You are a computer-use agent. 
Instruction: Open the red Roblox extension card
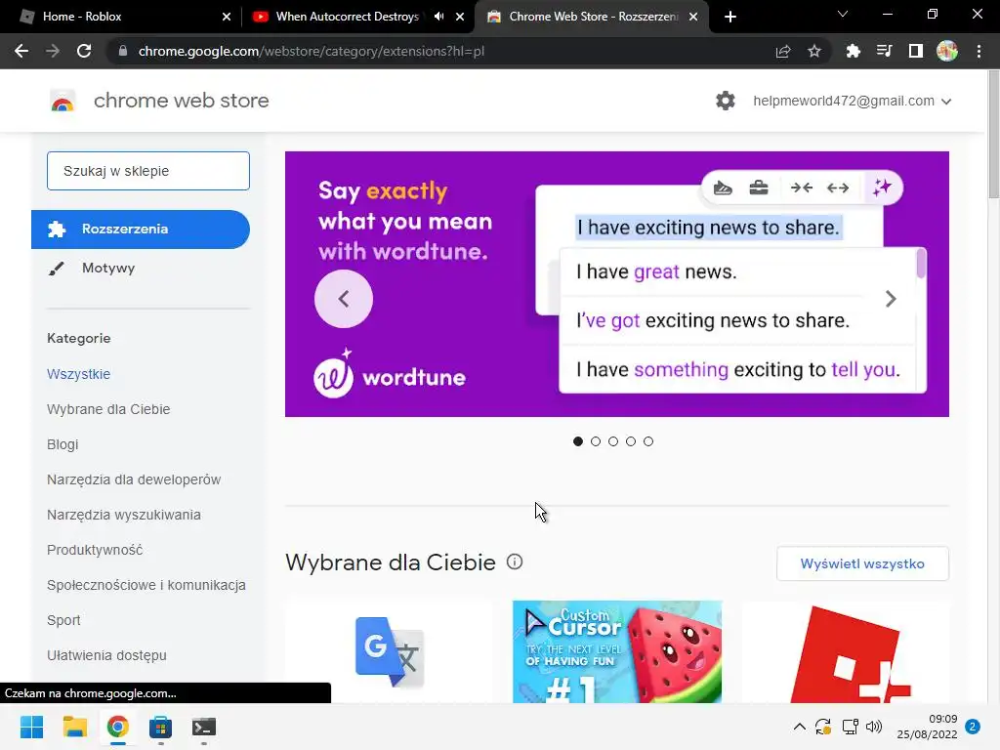(846, 651)
